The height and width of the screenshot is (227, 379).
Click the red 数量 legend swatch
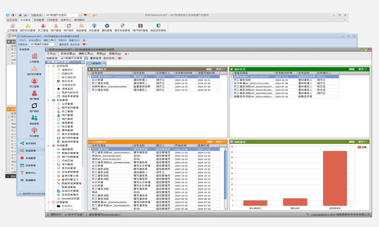[359, 147]
